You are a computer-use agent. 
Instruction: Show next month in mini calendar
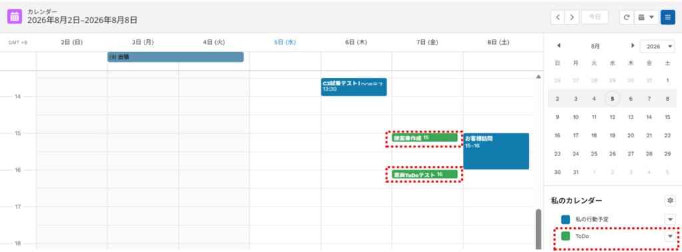tap(633, 45)
